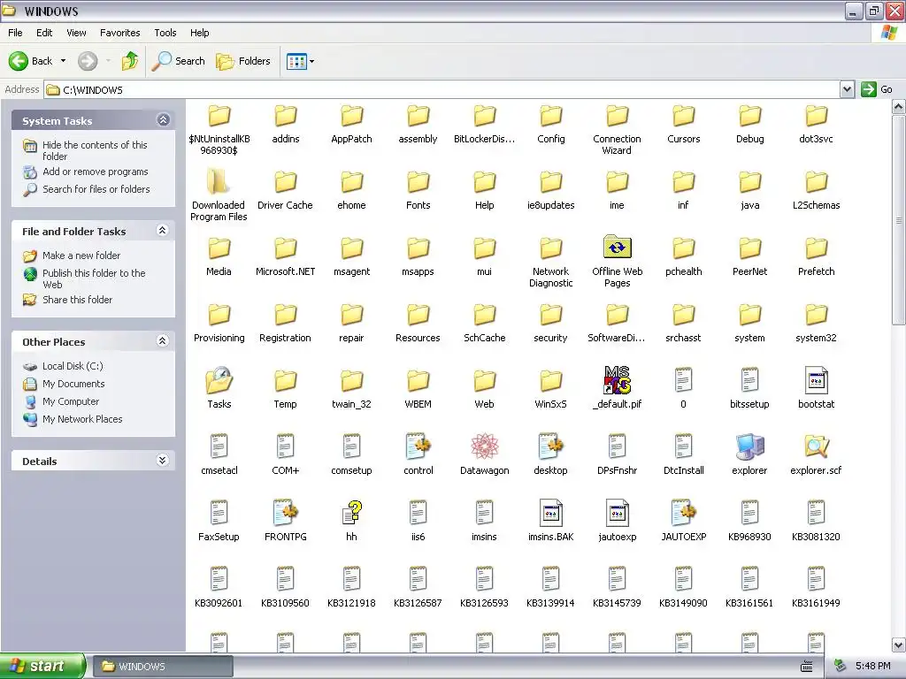Go up one folder level
Screen dimensions: 906x679
click(130, 61)
